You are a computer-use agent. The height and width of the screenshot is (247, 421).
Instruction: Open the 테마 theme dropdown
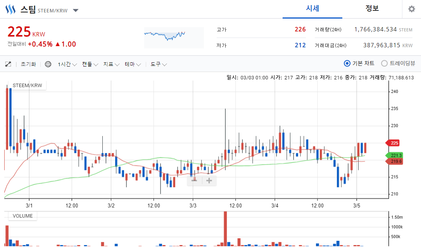(133, 64)
